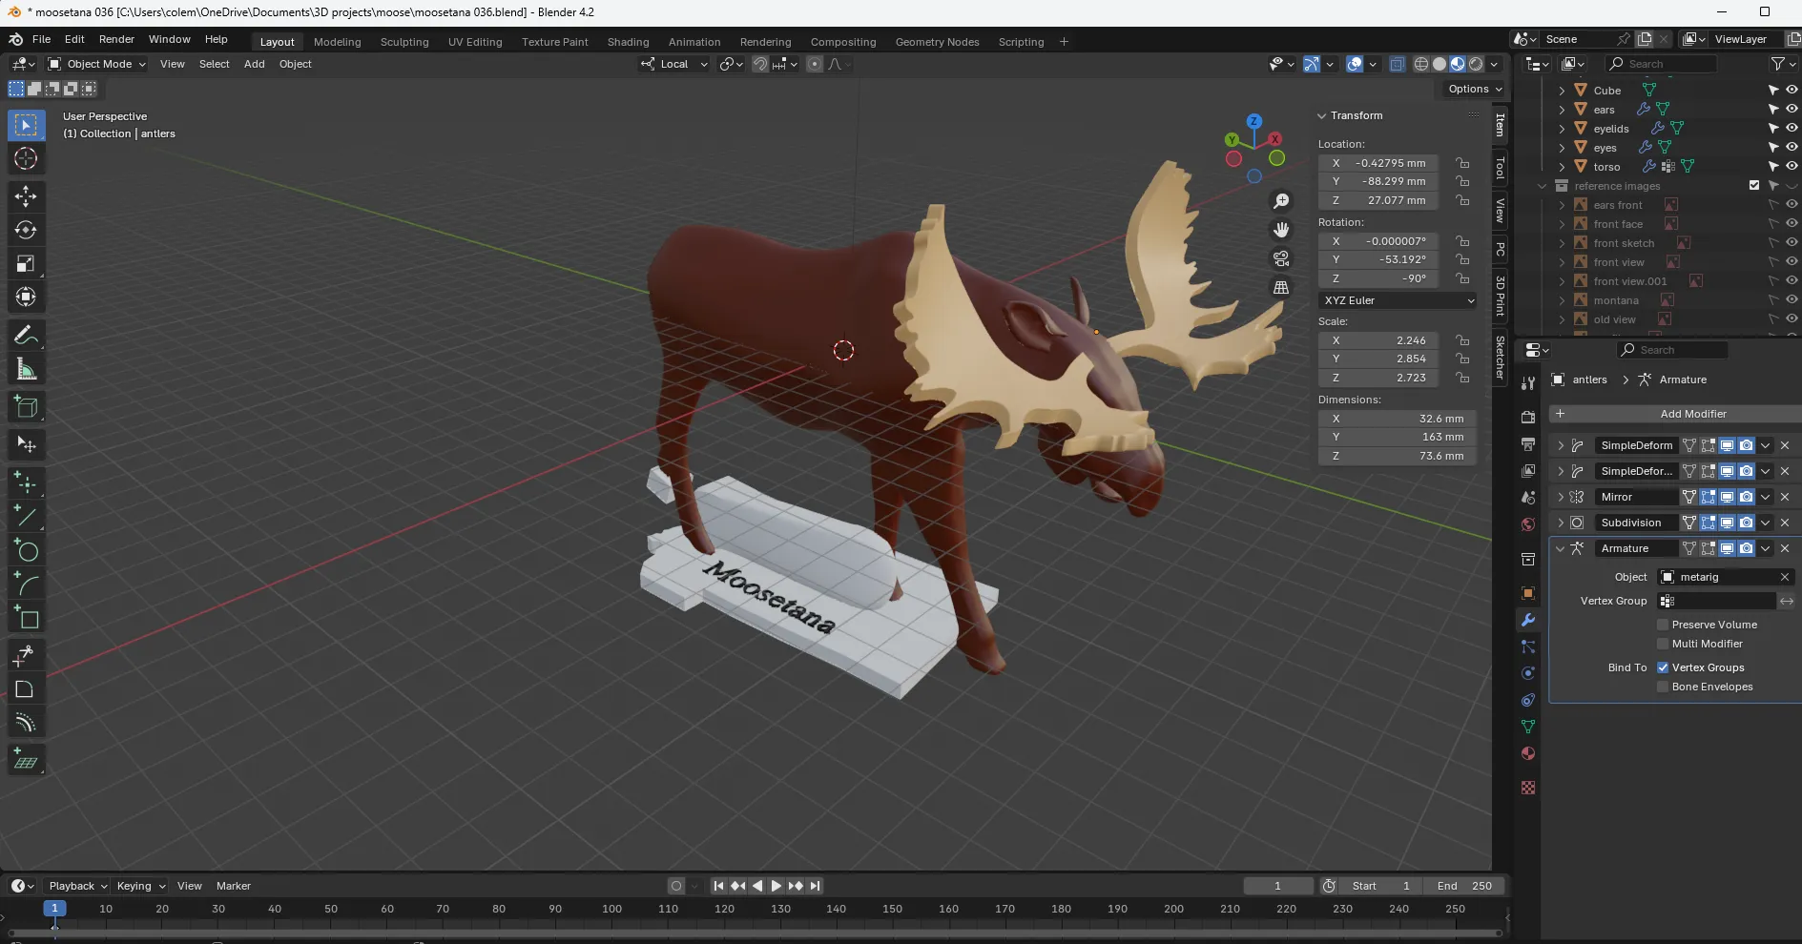Click the End frame field
The height and width of the screenshot is (944, 1802).
pos(1464,886)
